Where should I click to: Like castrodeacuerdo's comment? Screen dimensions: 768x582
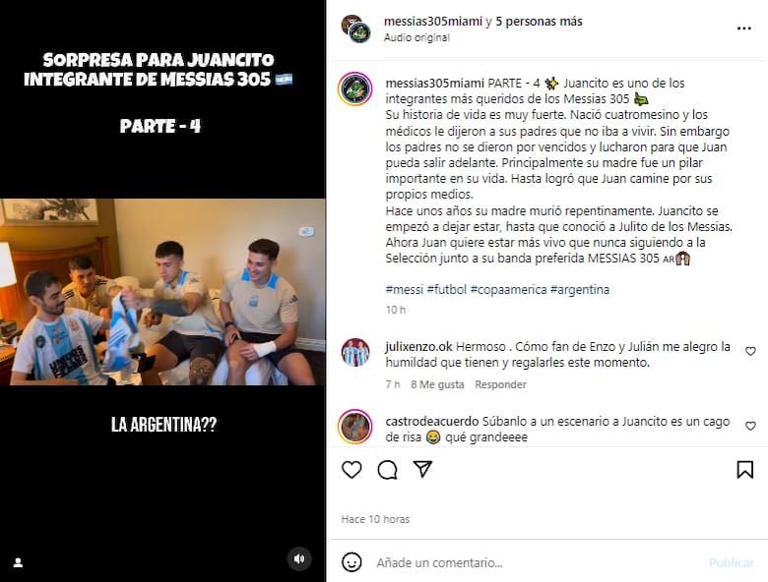click(x=750, y=426)
